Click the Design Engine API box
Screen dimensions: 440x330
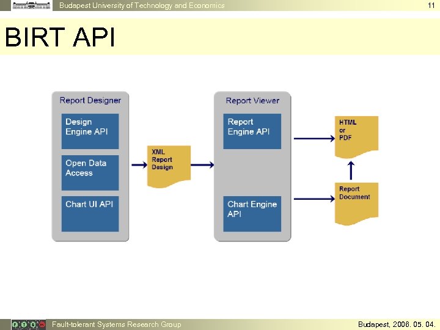point(90,131)
